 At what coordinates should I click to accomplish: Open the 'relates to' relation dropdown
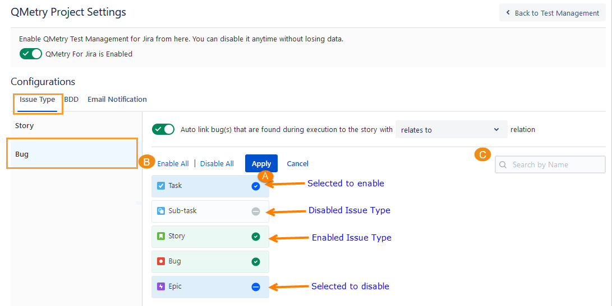click(451, 130)
